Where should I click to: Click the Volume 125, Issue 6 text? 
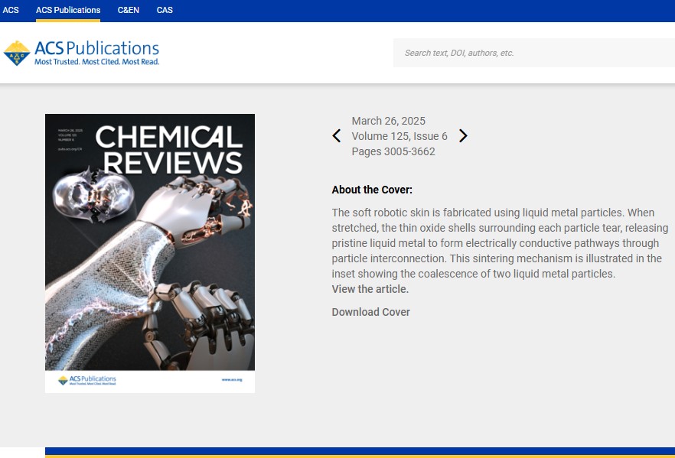(x=399, y=136)
